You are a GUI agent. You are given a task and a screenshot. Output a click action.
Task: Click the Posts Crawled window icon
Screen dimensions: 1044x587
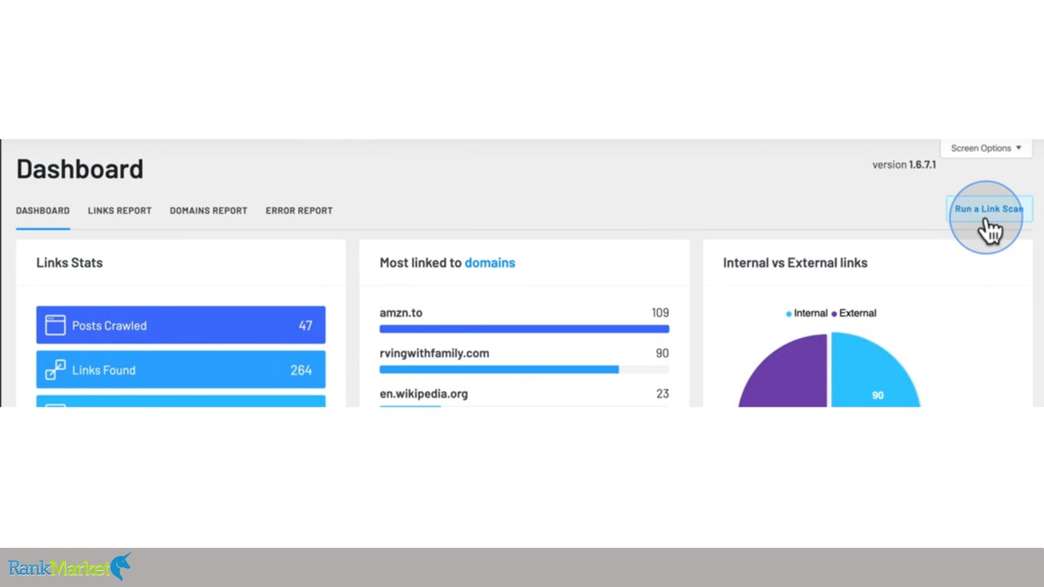click(55, 325)
